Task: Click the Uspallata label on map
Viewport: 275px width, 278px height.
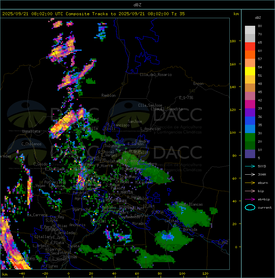Action: [x=31, y=131]
